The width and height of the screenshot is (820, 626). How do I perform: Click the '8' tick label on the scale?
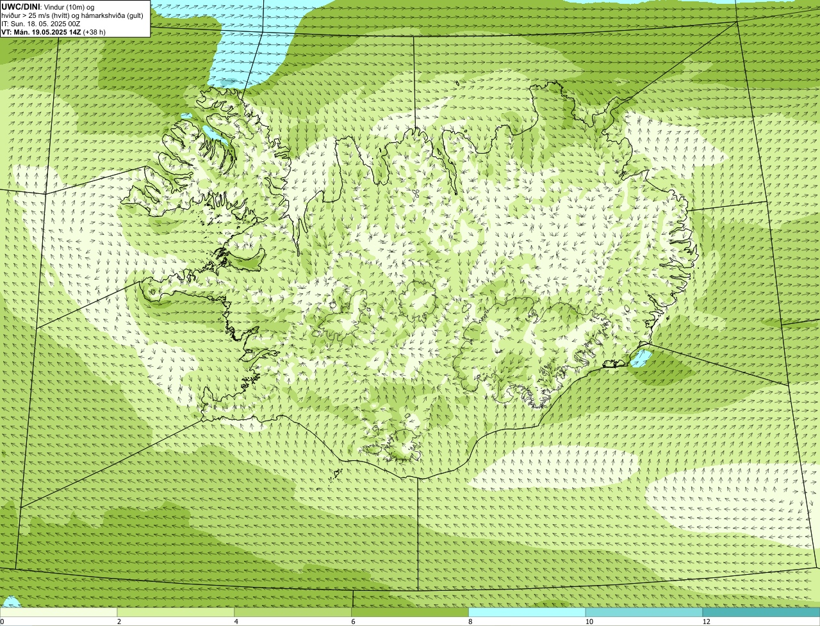(470, 622)
